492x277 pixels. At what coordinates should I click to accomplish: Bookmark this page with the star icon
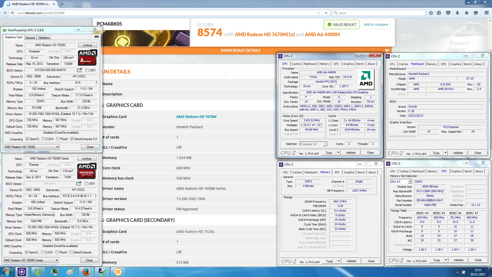431,13
